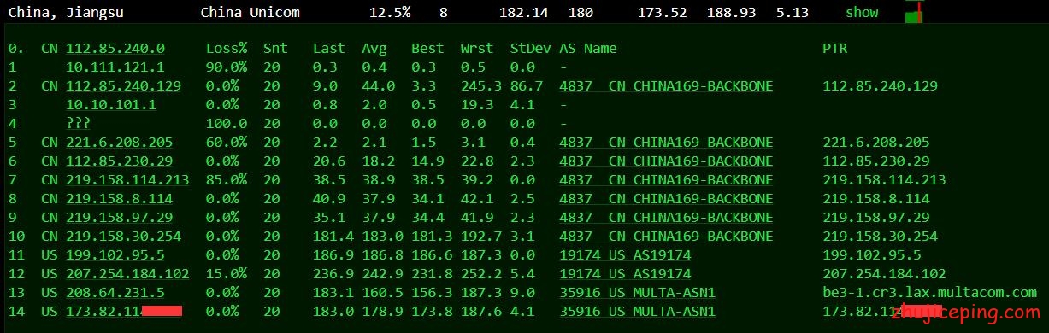Open hop 2 host link 112.85.240.129
Screen dimensions: 1049x333
point(123,86)
